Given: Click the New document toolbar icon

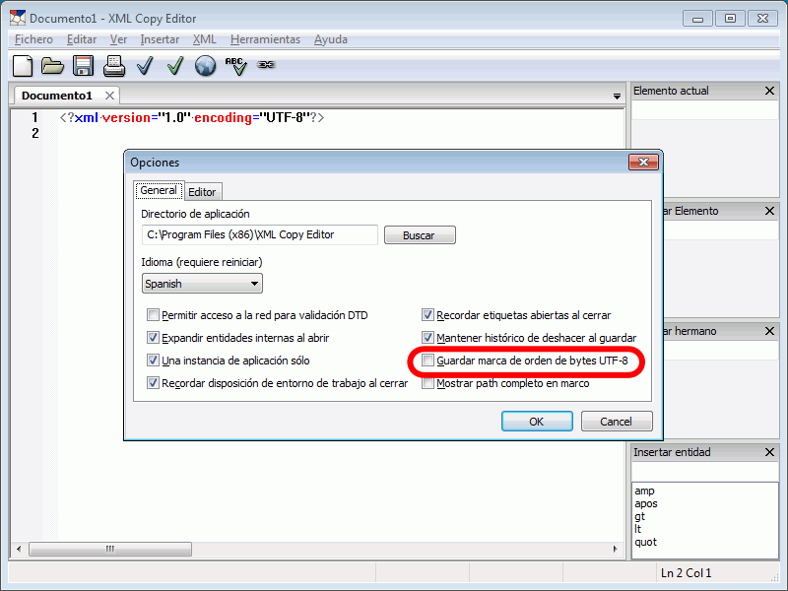Looking at the screenshot, I should [23, 66].
